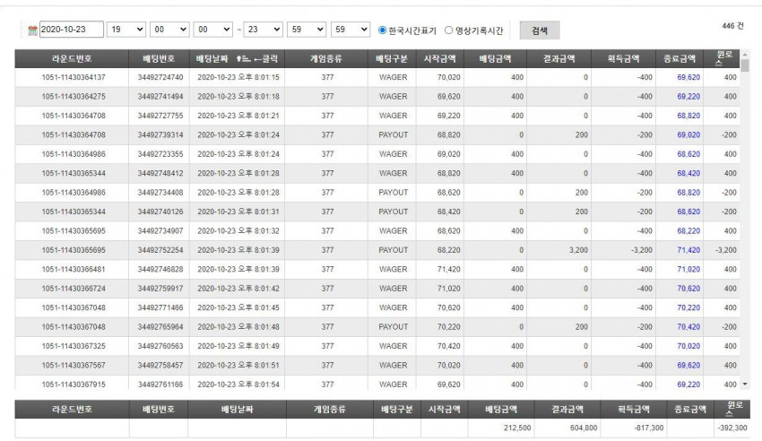Click the date field 2020-10-23
Image resolution: width=762 pixels, height=441 pixels.
point(72,30)
